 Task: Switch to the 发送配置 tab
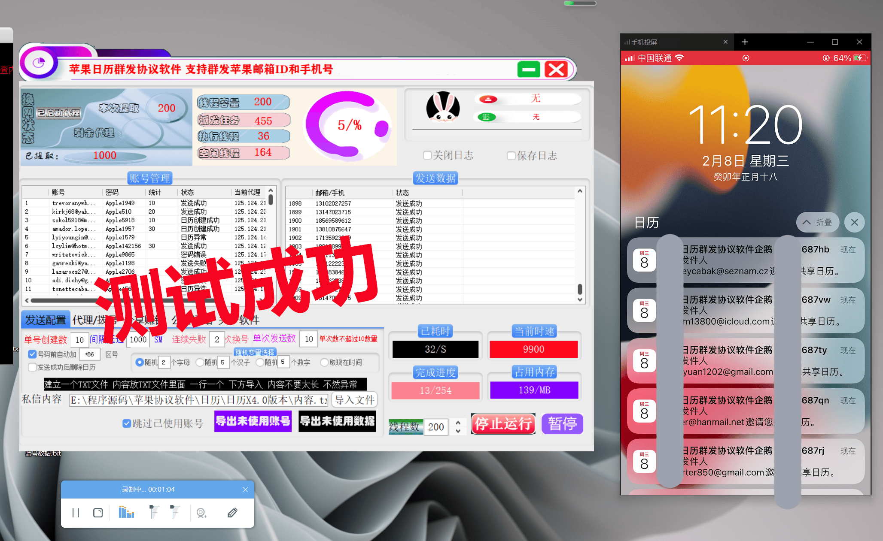(x=46, y=320)
